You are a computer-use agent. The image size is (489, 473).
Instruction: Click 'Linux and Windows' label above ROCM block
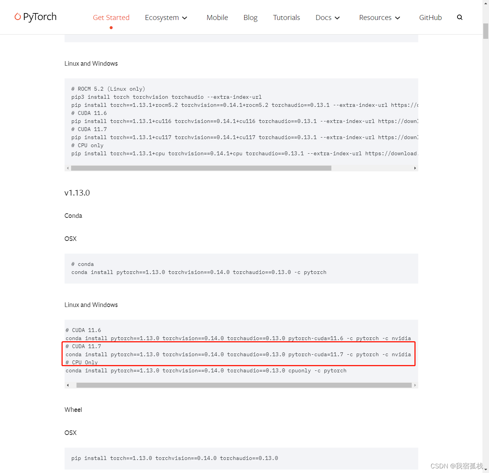(x=91, y=63)
